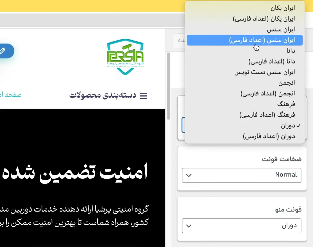
Task: Select the دانا font option
Action: click(291, 51)
